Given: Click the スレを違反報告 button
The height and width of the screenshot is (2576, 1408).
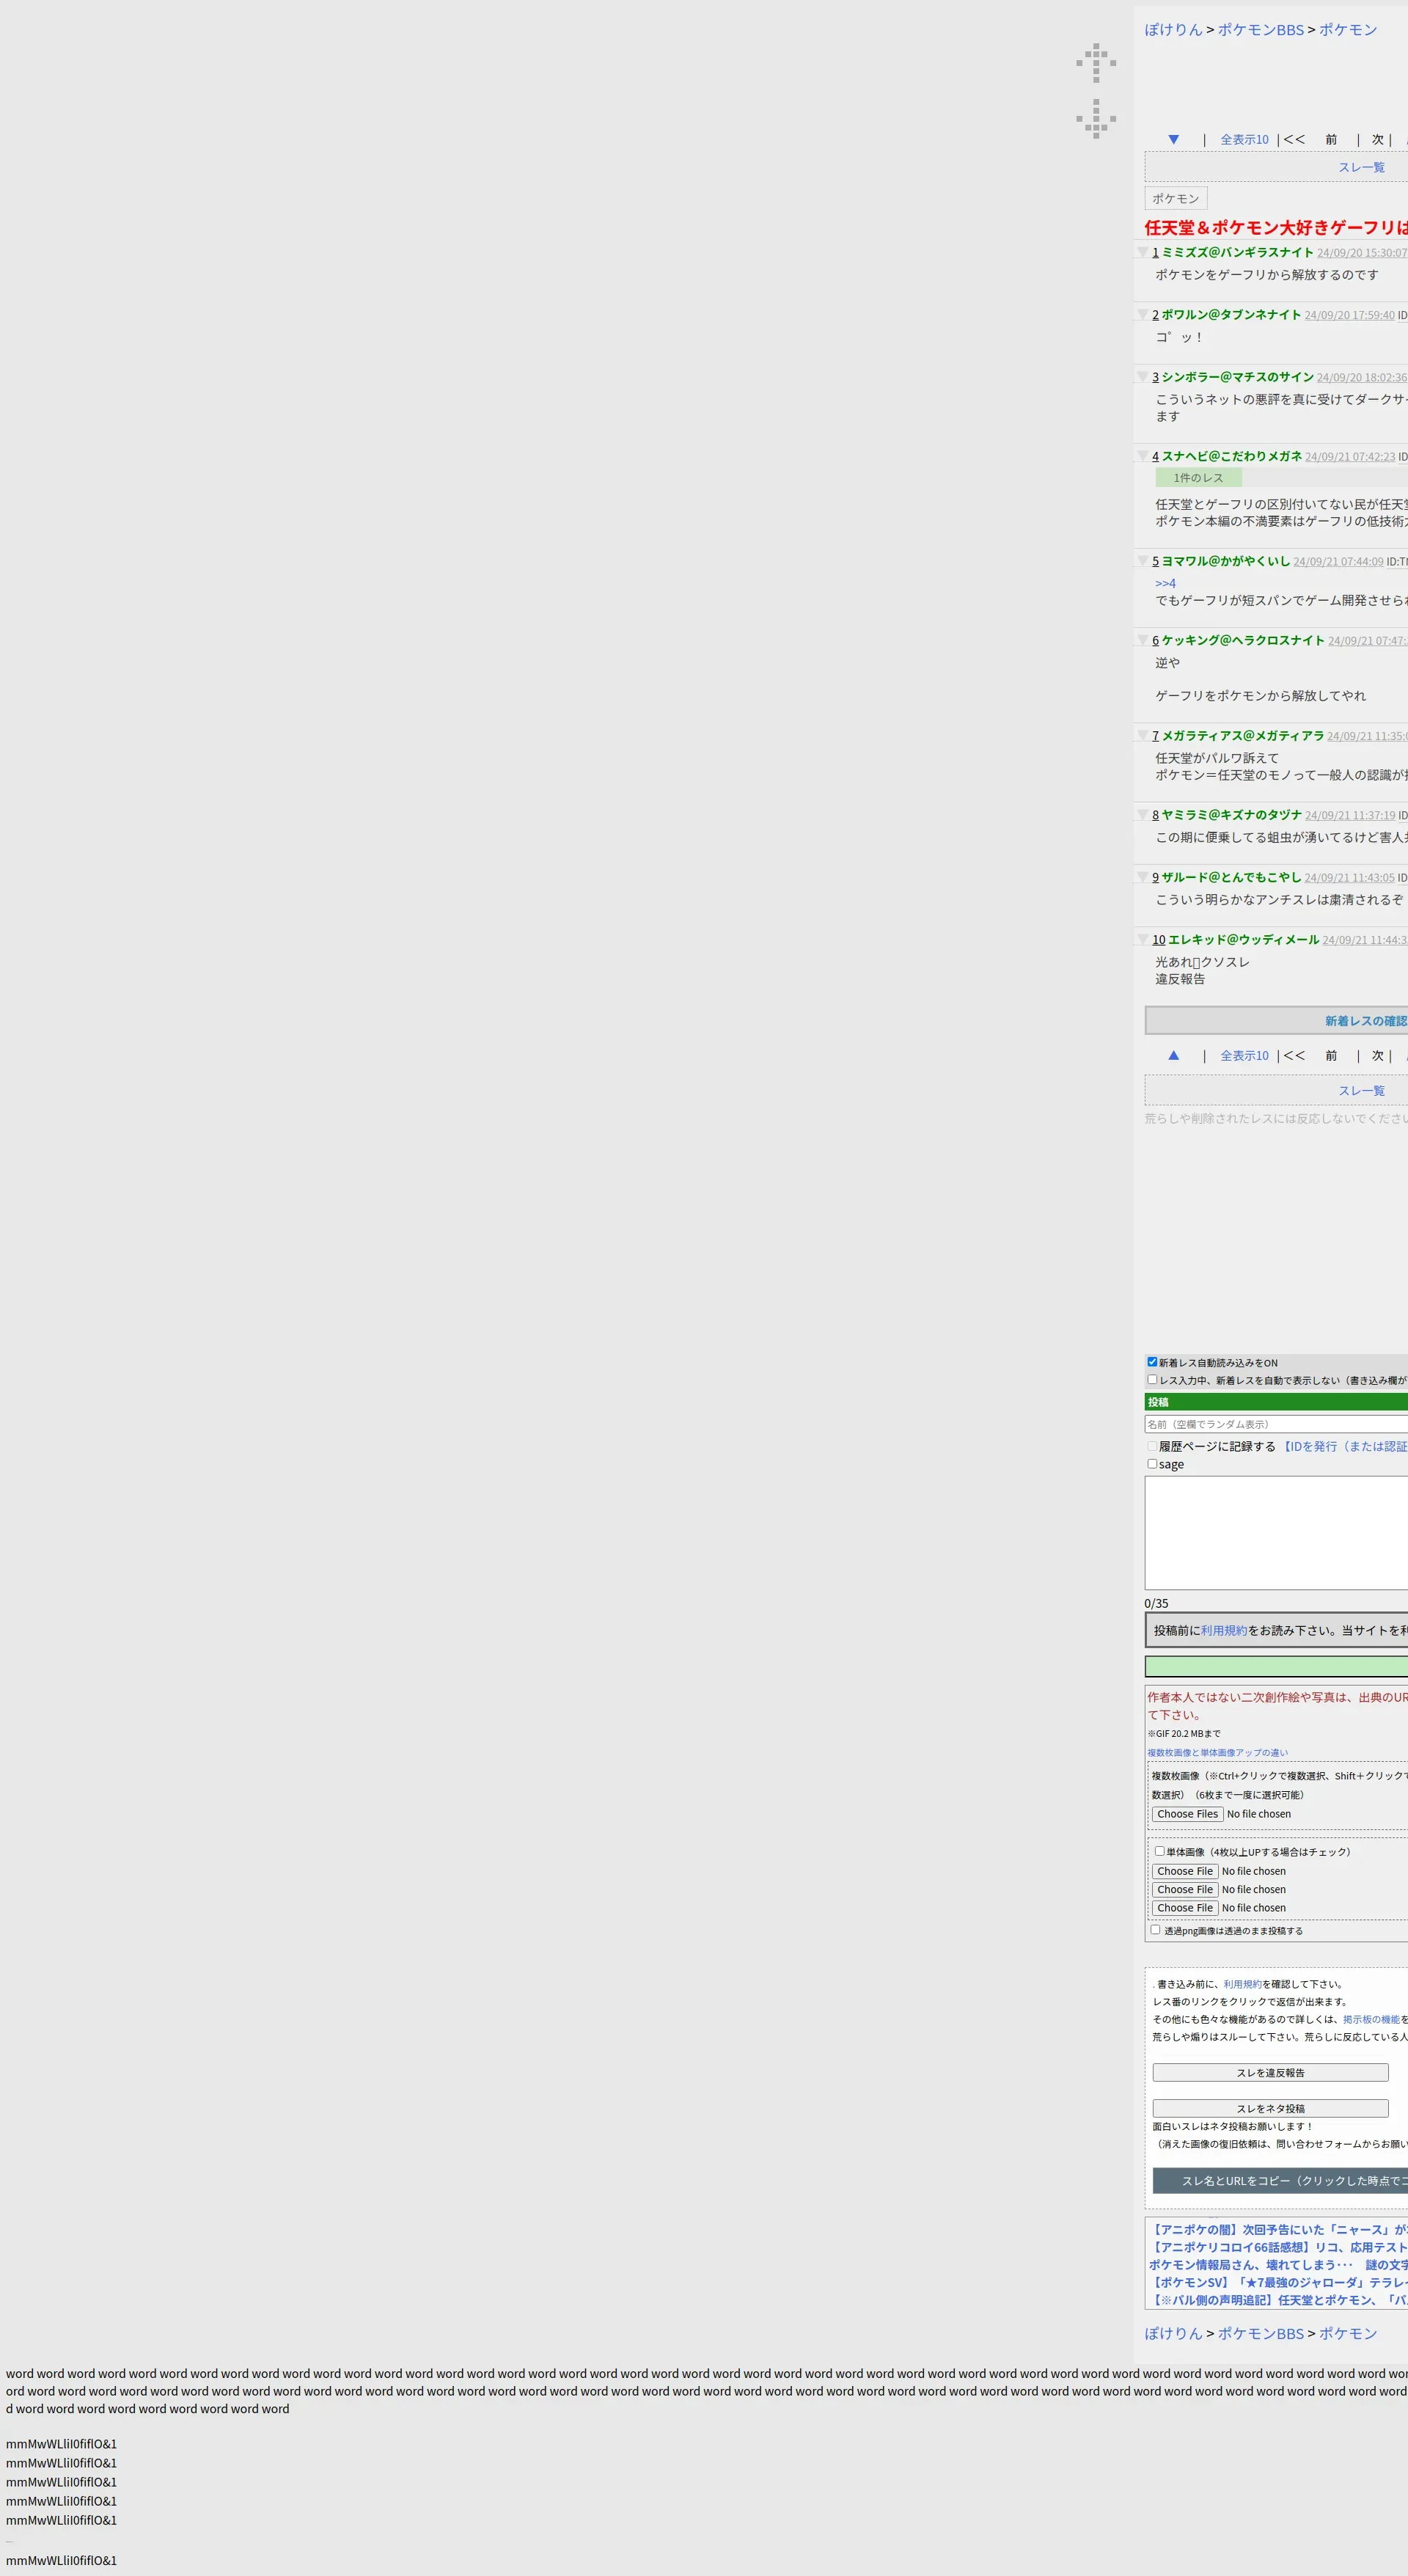Looking at the screenshot, I should click(x=1270, y=2072).
